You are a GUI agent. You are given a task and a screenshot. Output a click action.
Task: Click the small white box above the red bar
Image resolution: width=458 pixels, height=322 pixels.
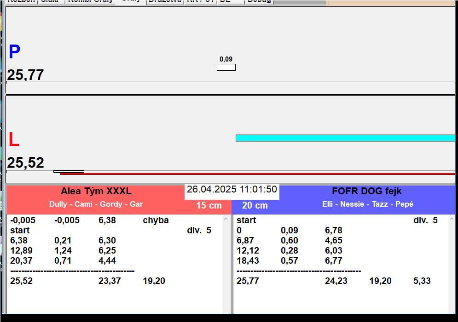coord(69,171)
